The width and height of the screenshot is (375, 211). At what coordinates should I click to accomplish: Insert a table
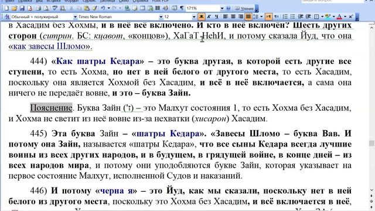[142, 8]
